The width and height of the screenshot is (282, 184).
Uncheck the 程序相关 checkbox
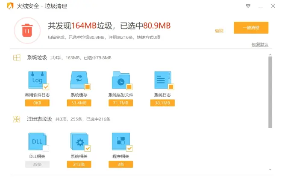click(129, 148)
